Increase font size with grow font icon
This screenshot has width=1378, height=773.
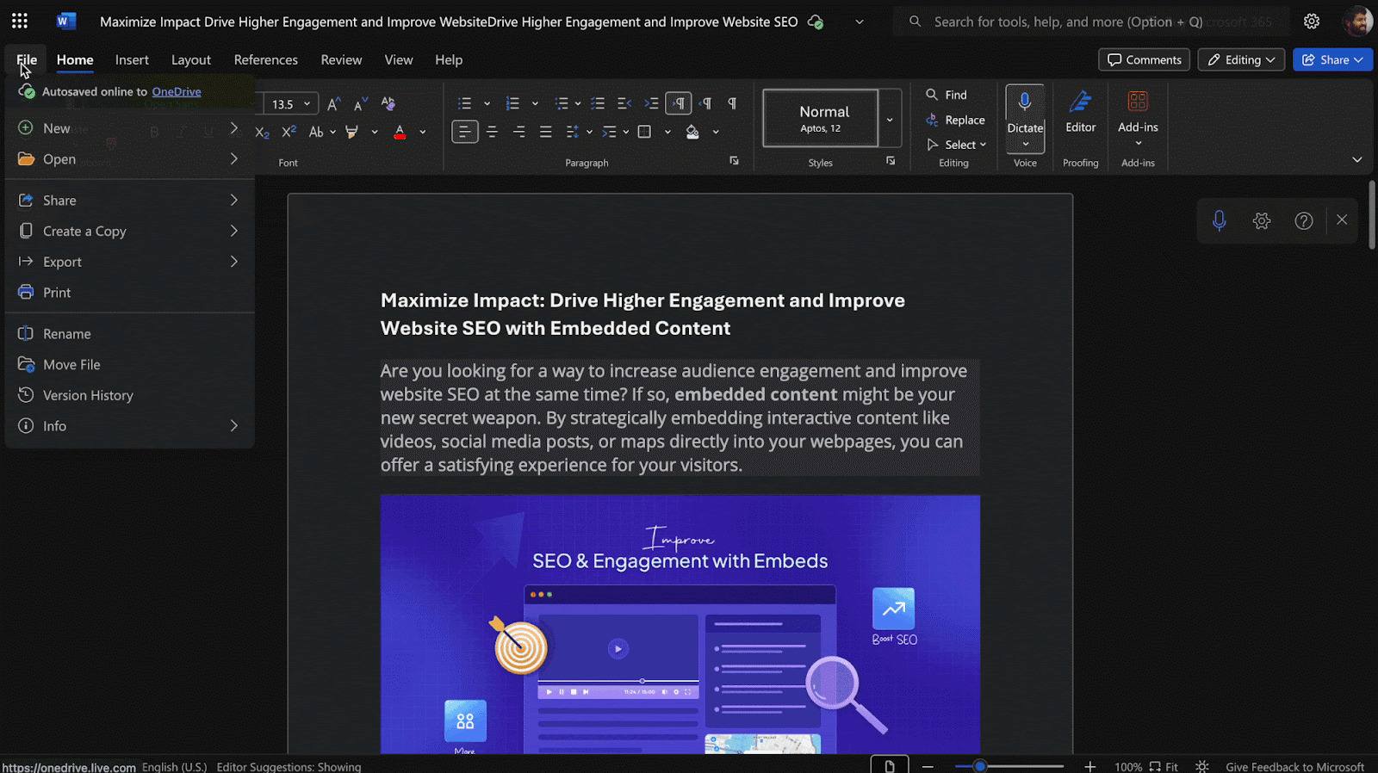334,104
